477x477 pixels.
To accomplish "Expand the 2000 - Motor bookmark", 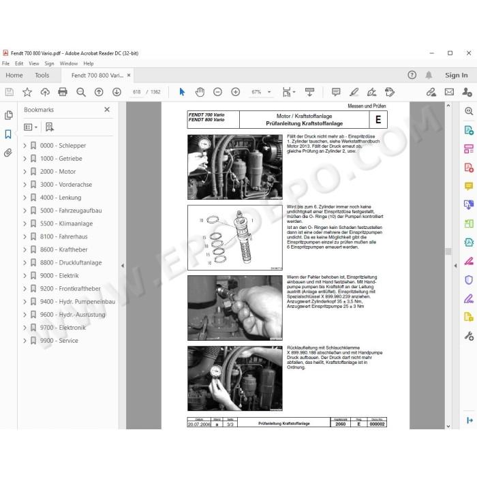I will tap(25, 172).
